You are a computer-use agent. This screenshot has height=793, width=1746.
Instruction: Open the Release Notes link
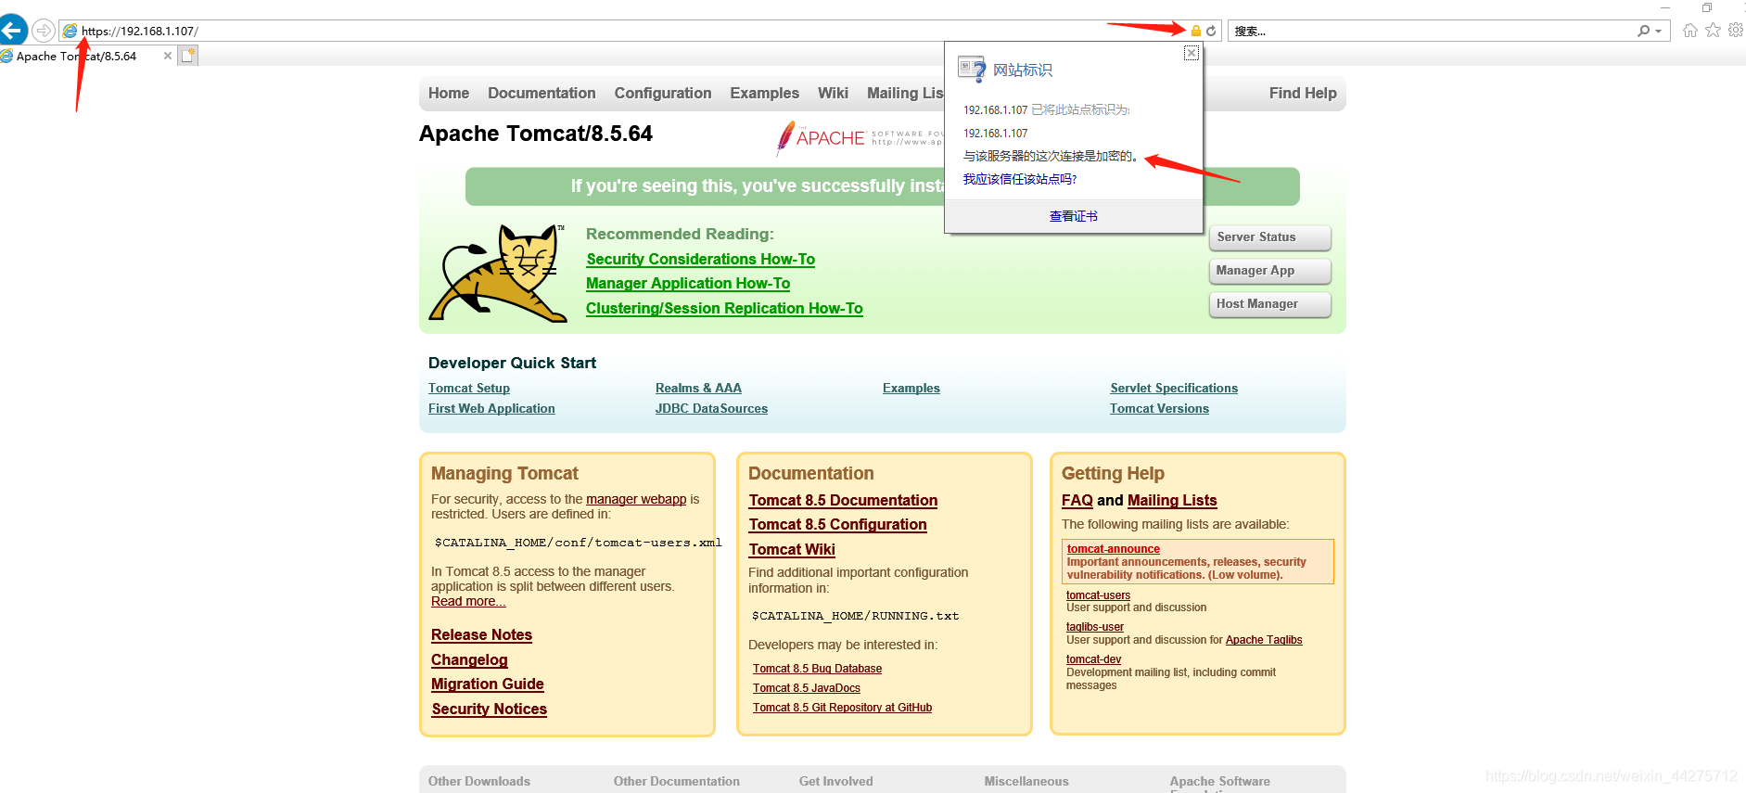click(x=481, y=635)
